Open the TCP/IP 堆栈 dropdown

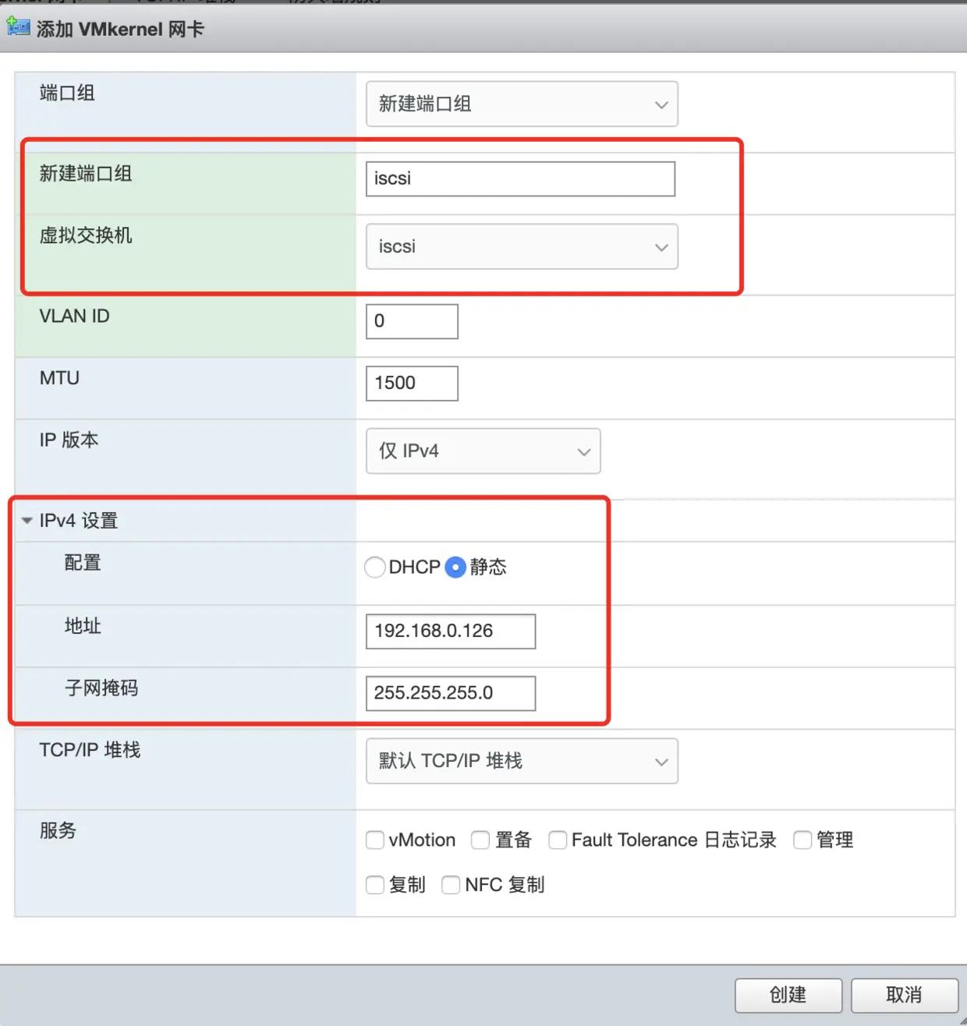coord(522,761)
